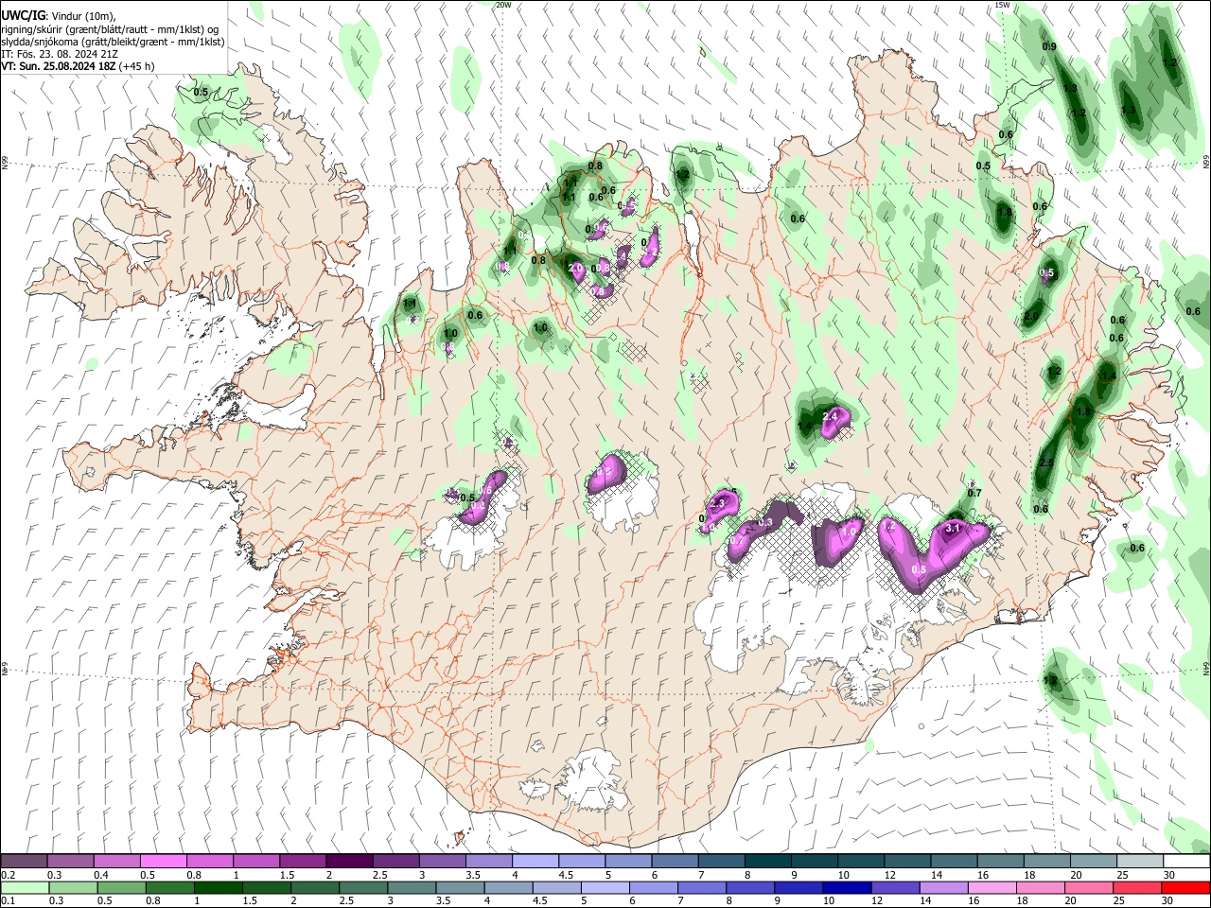Click the 0.7 precipitation value label

(x=974, y=493)
